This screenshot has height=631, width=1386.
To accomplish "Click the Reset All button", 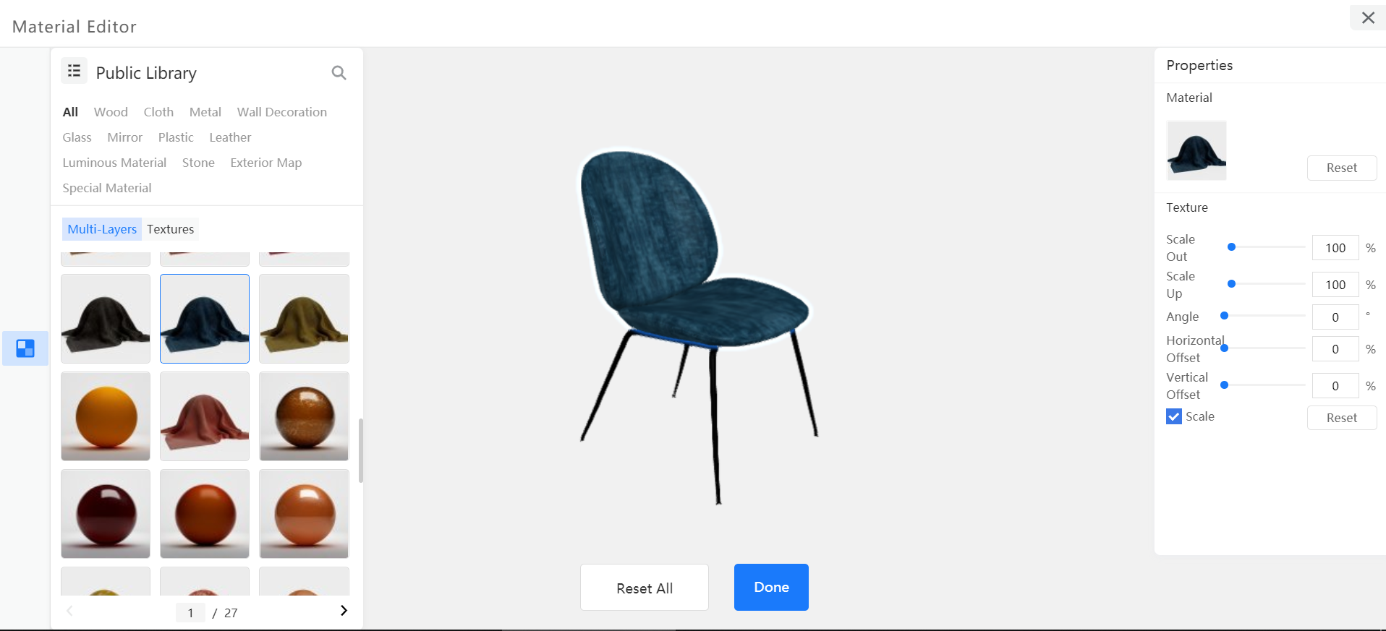I will point(645,588).
